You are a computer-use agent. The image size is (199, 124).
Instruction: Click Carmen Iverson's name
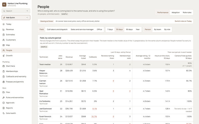point(43,82)
